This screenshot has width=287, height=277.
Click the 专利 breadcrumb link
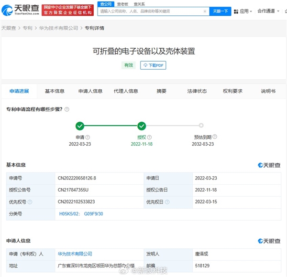(x=27, y=28)
